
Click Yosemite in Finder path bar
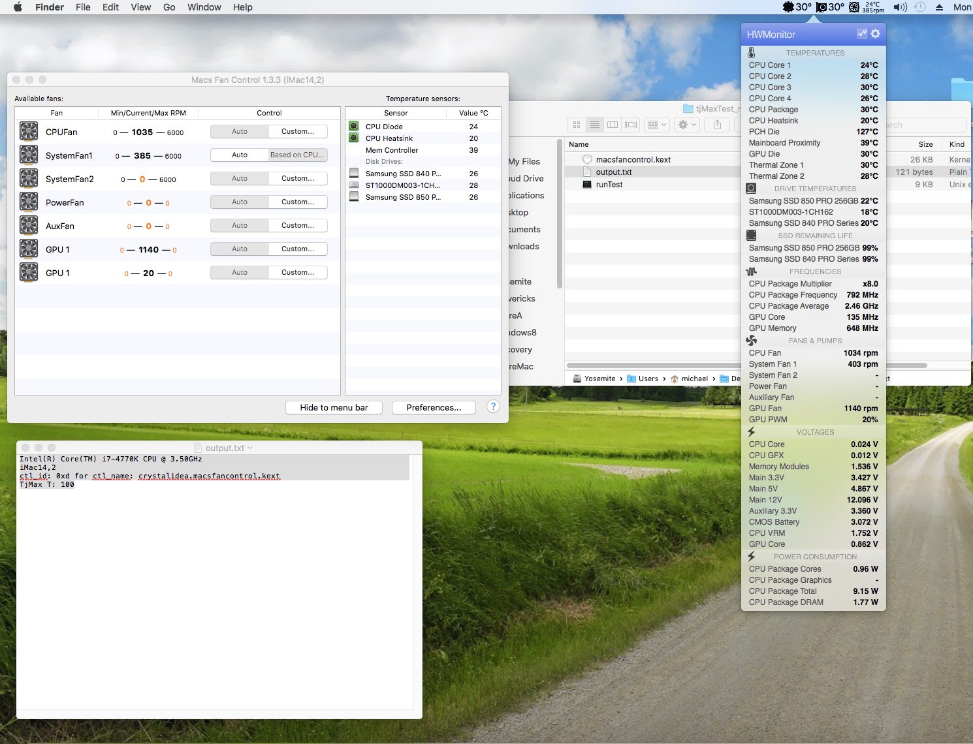594,379
